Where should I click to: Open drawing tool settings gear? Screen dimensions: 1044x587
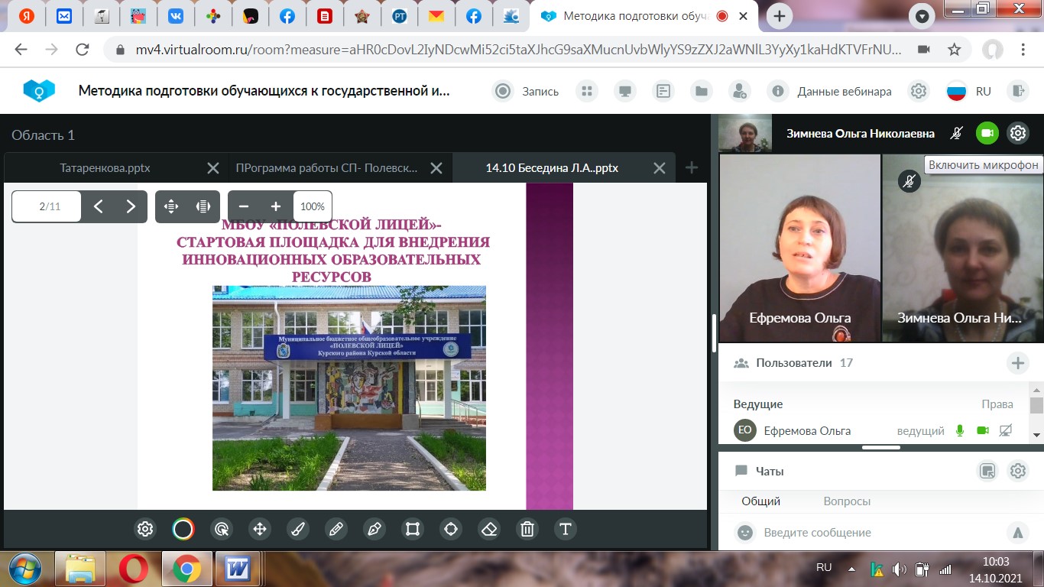(x=145, y=529)
